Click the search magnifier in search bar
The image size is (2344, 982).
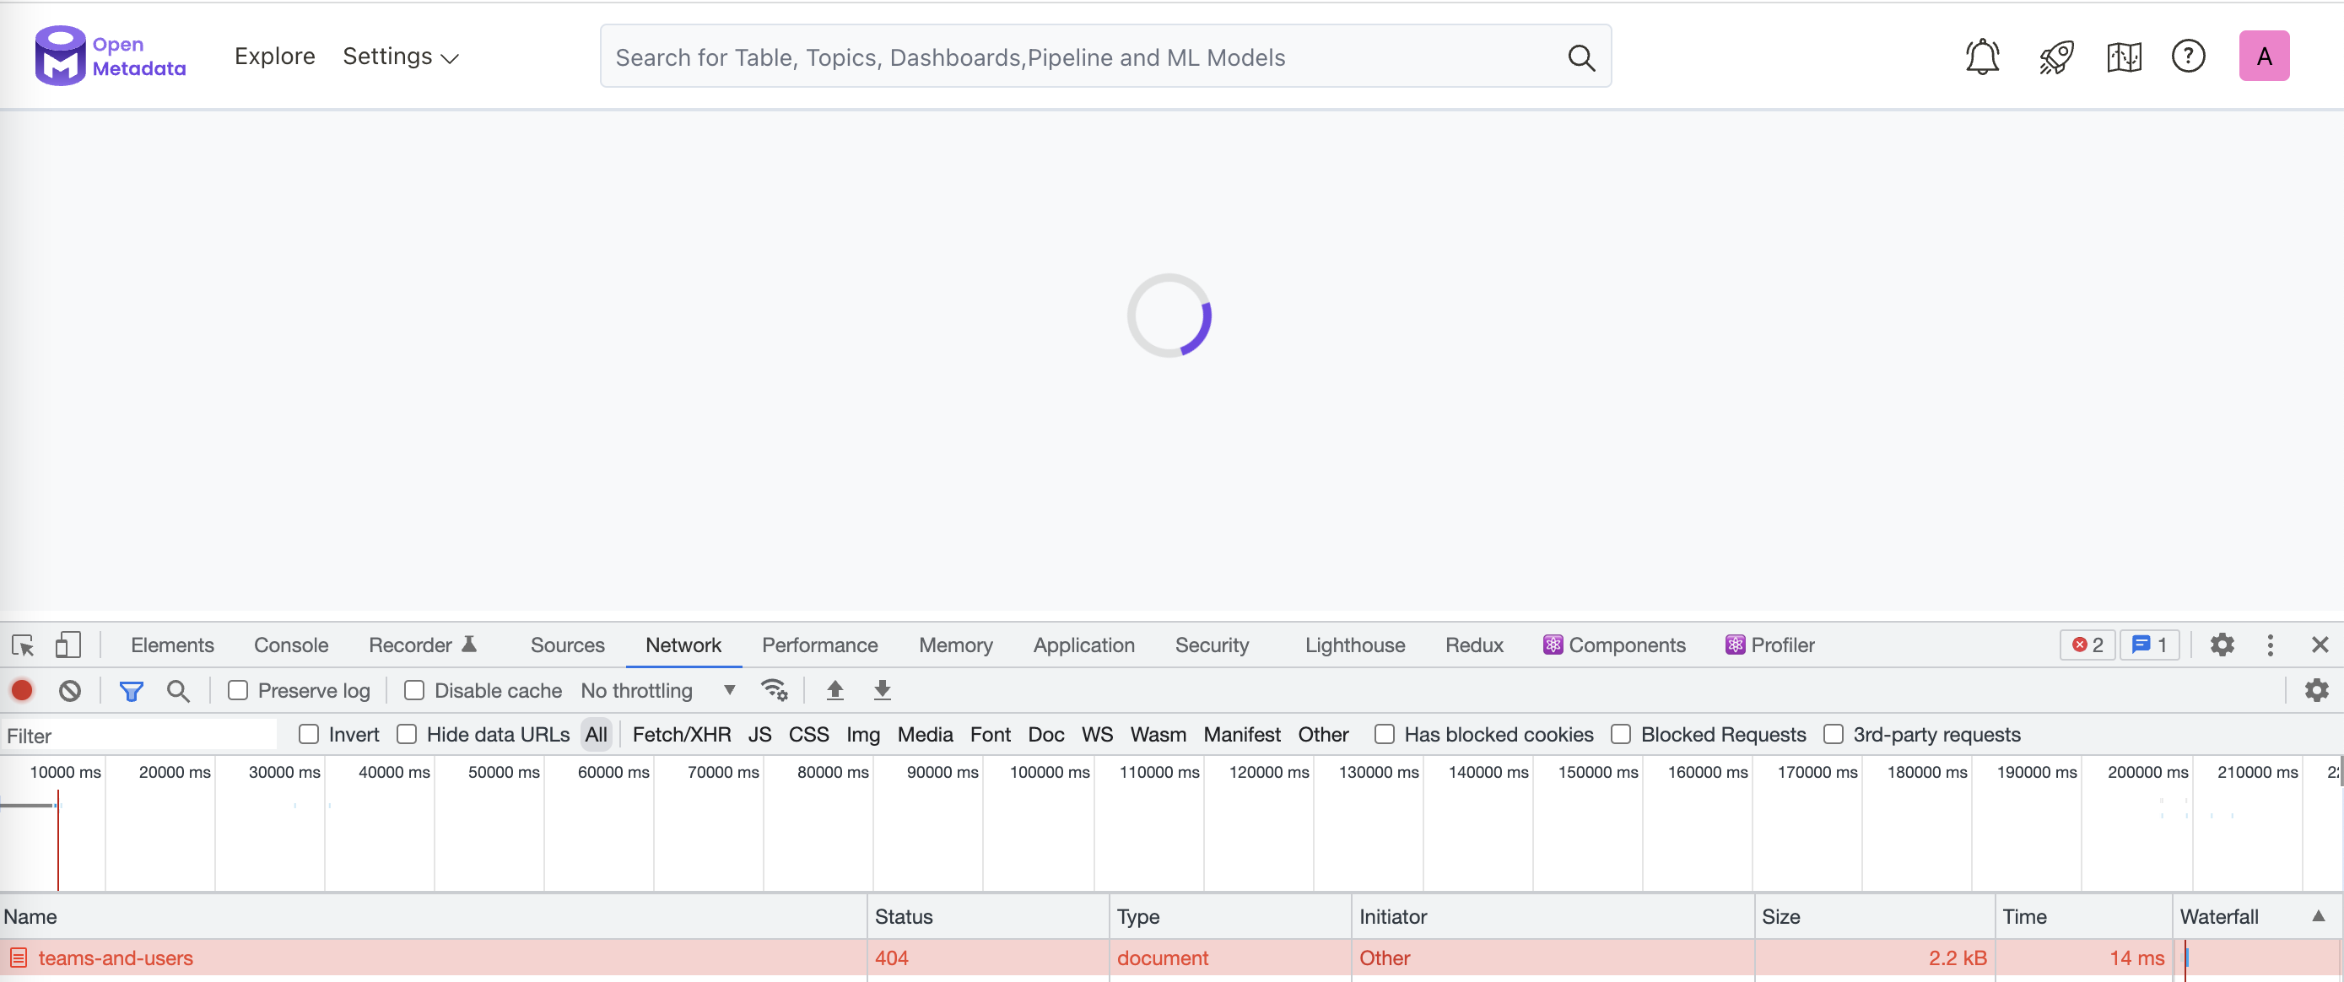click(x=1580, y=58)
